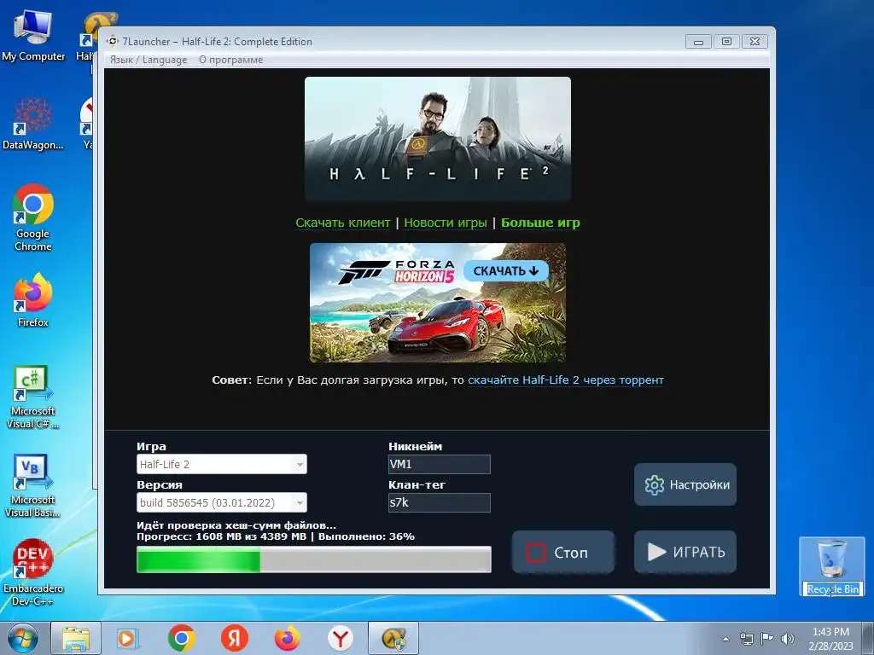Select Microsoft Visual C# desktop shortcut
874x655 pixels.
33,397
